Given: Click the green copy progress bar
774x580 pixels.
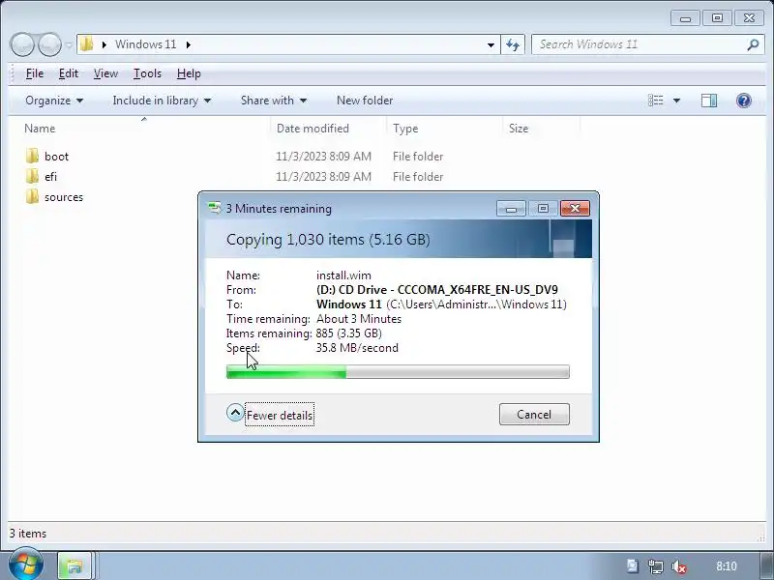Looking at the screenshot, I should point(398,372).
